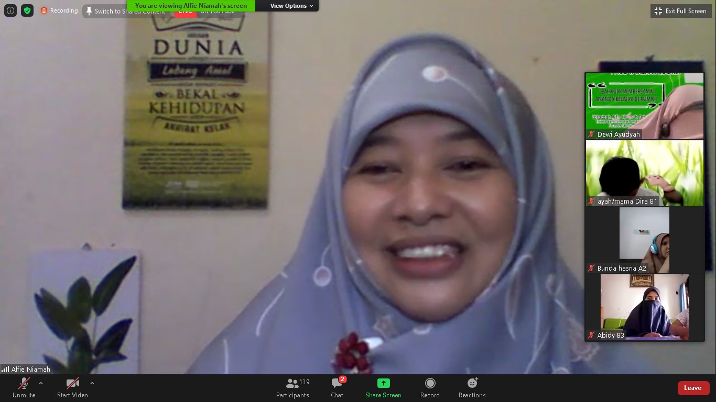Screen dimensions: 716x402
Task: Select Abidy B3 video thumbnail
Action: pos(645,307)
